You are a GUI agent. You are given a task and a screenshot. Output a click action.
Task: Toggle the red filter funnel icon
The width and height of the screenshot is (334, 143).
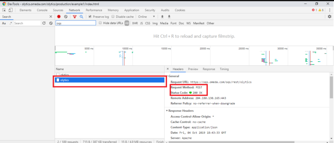click(x=75, y=17)
